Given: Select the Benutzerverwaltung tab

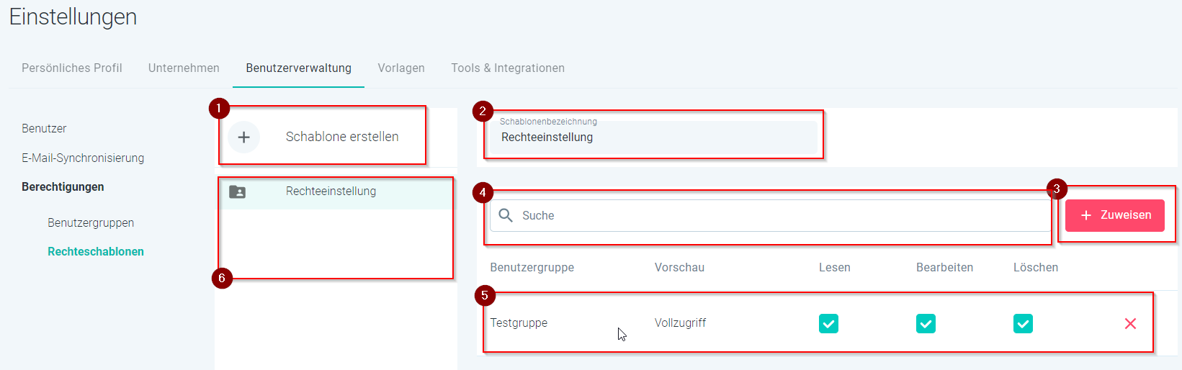Looking at the screenshot, I should pyautogui.click(x=298, y=68).
